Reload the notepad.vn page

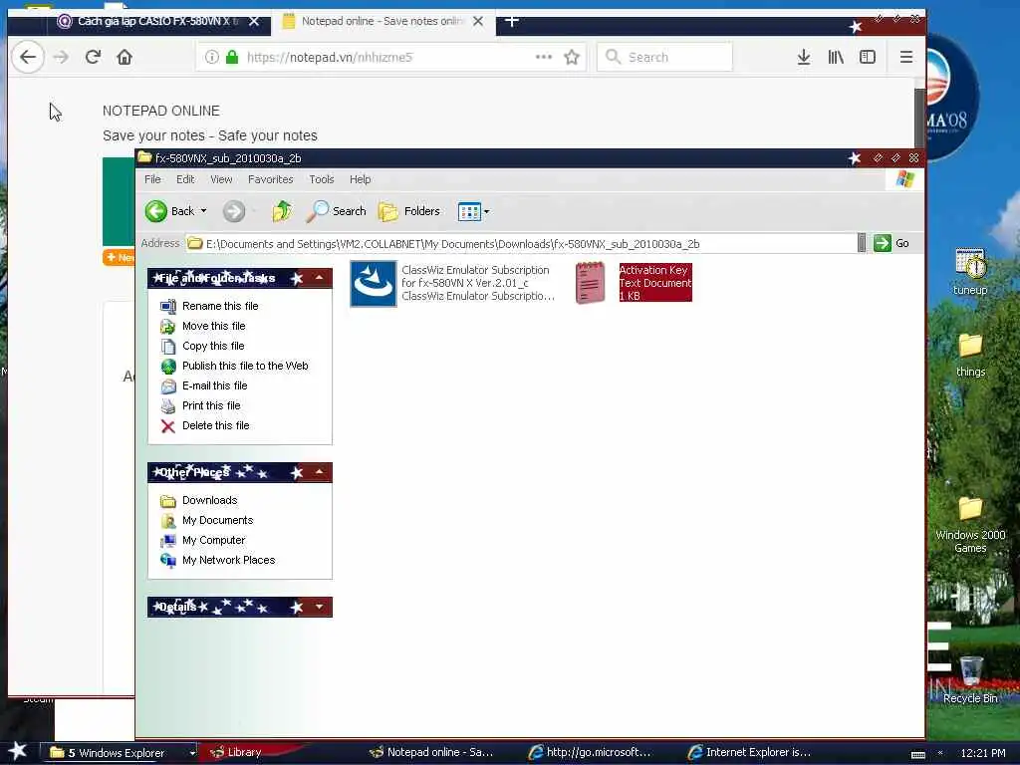93,57
